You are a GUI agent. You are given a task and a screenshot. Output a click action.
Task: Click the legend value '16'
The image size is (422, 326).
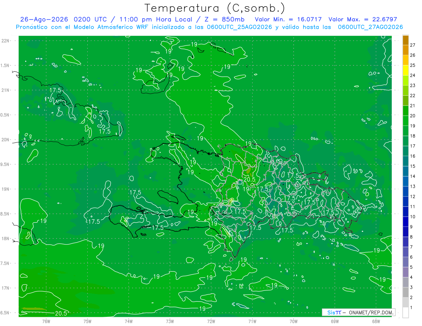coord(413,156)
